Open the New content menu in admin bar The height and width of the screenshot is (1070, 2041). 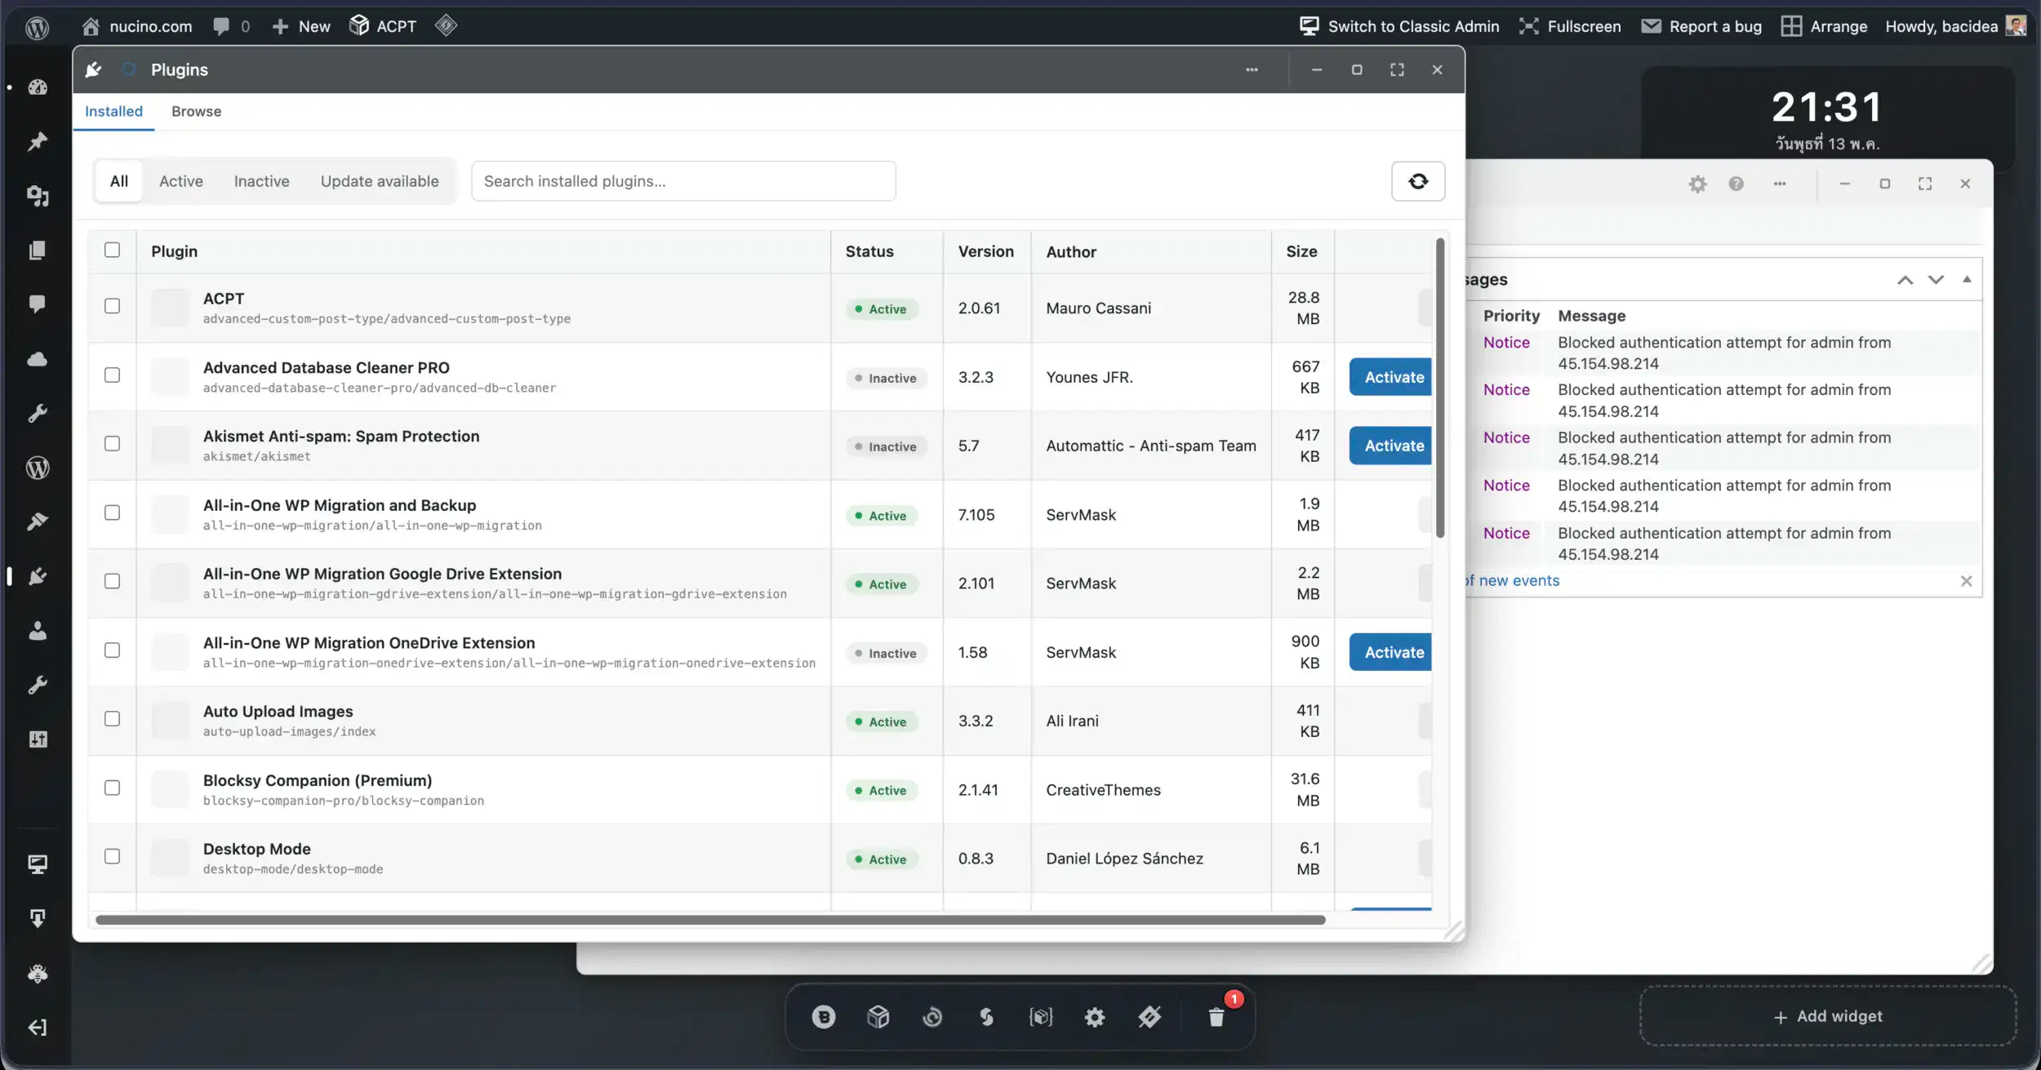301,26
